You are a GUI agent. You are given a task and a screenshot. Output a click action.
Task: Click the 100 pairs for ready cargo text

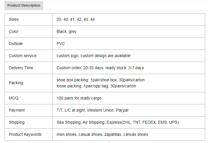coord(79,98)
